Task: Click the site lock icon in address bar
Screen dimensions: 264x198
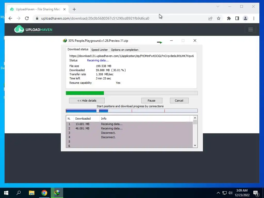Action: pyautogui.click(x=37, y=18)
